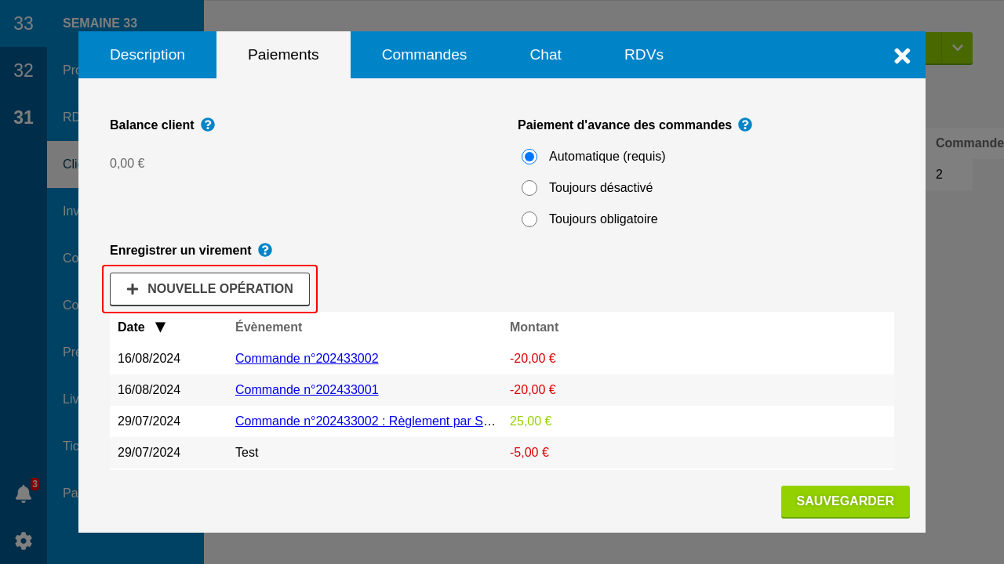1004x564 pixels.
Task: Open the Règlement par S… order link
Action: [x=365, y=421]
